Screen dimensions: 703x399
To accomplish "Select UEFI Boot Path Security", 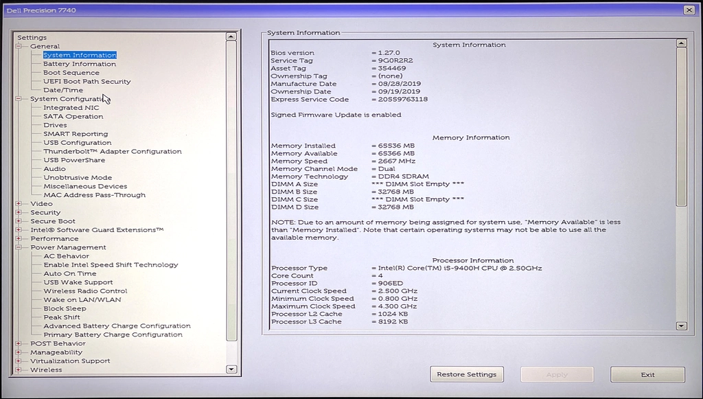I will (x=87, y=81).
